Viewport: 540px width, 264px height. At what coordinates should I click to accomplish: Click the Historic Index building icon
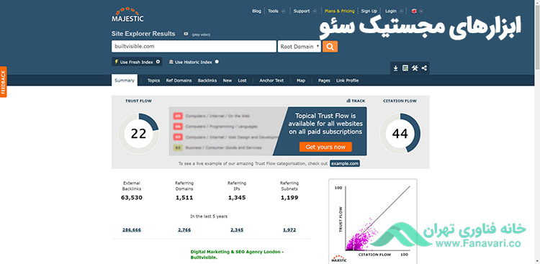click(171, 63)
